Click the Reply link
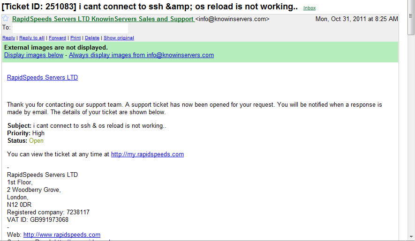The height and width of the screenshot is (241, 415). (x=9, y=38)
